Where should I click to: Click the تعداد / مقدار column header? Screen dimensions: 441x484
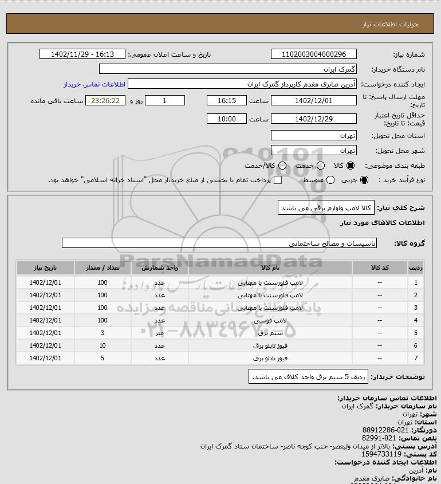click(103, 268)
